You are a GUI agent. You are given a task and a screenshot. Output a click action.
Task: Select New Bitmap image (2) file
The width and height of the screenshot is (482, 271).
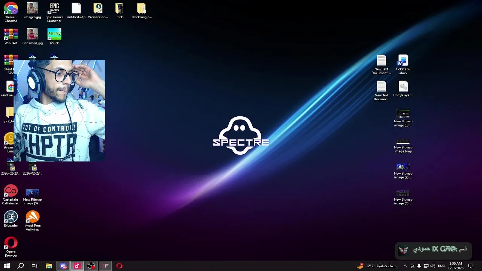click(403, 171)
